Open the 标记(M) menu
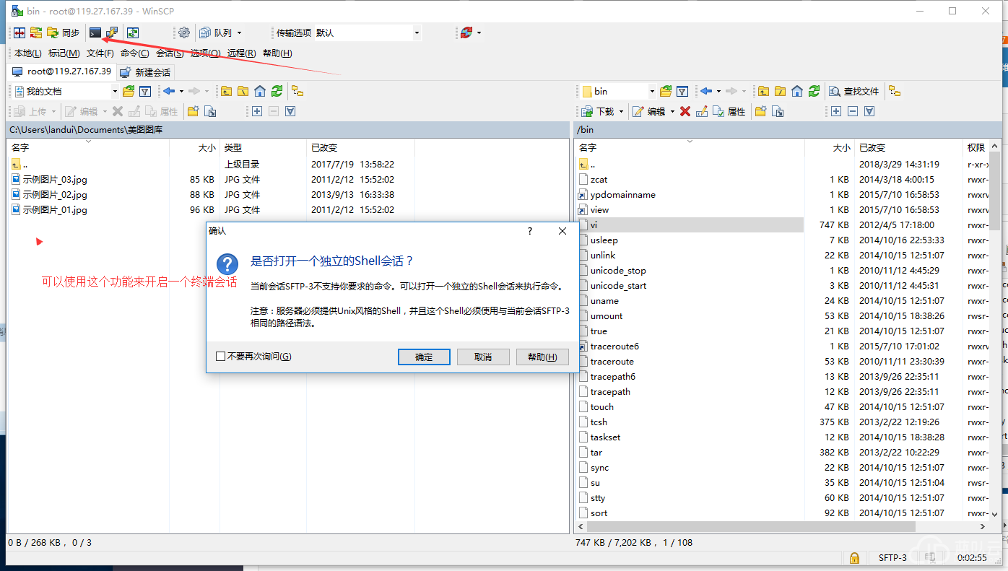The width and height of the screenshot is (1008, 571). pos(64,53)
